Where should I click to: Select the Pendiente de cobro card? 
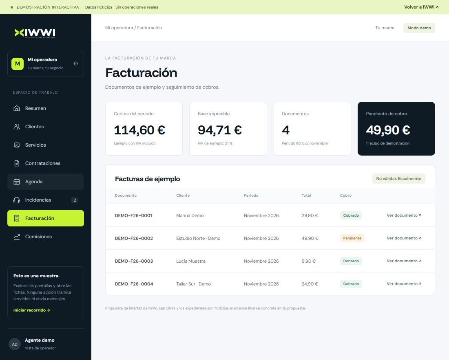pos(396,129)
